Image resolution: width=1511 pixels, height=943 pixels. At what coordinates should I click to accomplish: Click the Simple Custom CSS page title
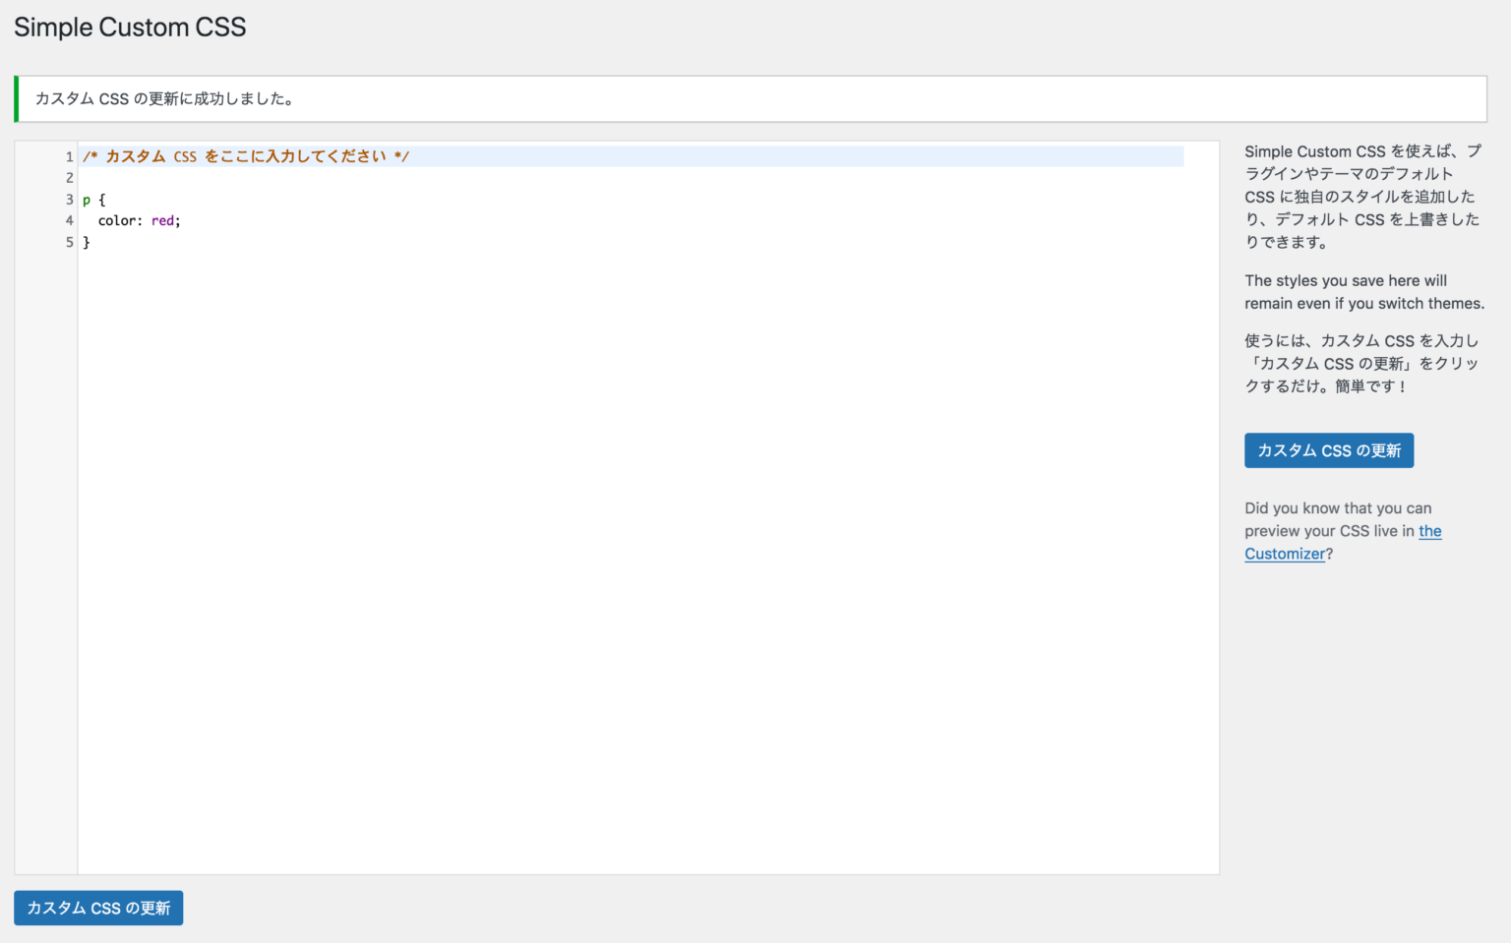[x=130, y=27]
